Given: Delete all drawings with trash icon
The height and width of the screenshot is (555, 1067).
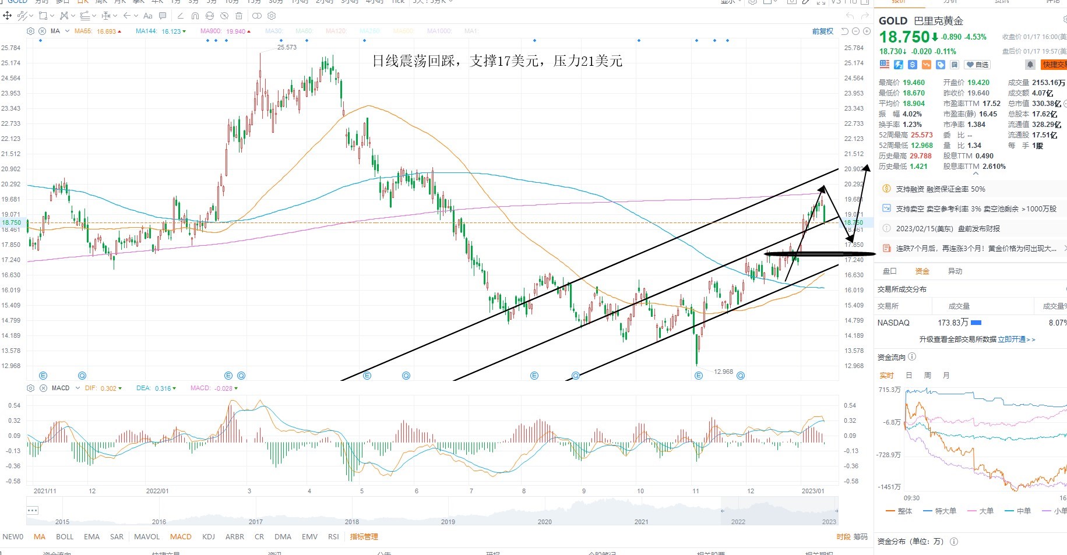Looking at the screenshot, I should pyautogui.click(x=239, y=16).
